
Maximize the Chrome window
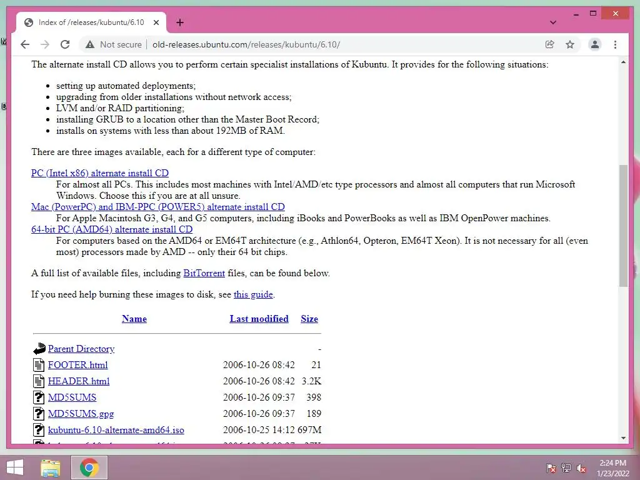coord(593,14)
